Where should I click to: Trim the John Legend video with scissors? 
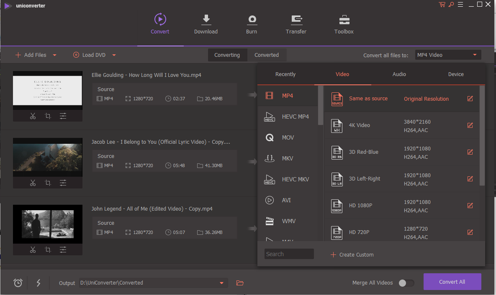[33, 250]
